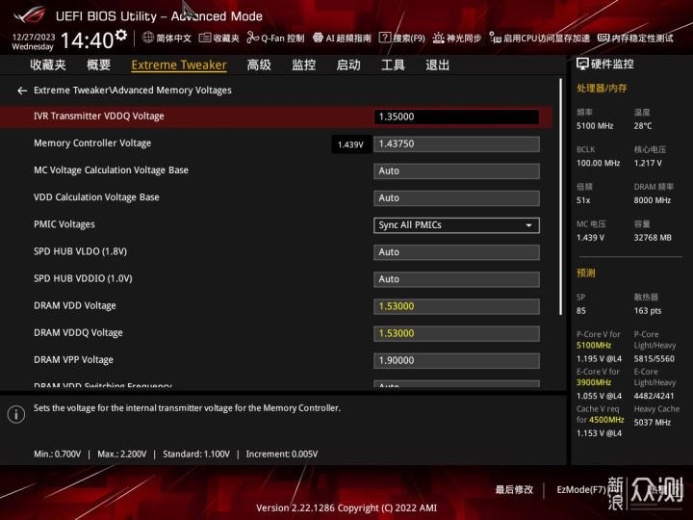
Task: Select the PMIC Voltages row label
Action: [x=64, y=224]
